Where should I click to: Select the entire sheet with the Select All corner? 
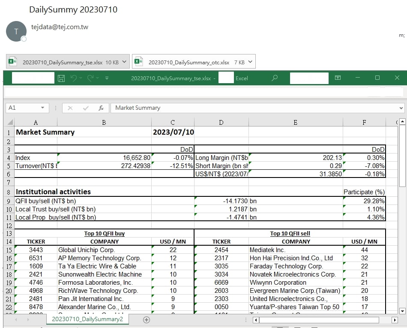click(x=9, y=122)
